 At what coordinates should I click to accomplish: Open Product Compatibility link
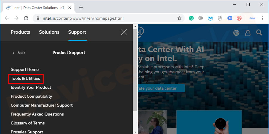[31, 96]
